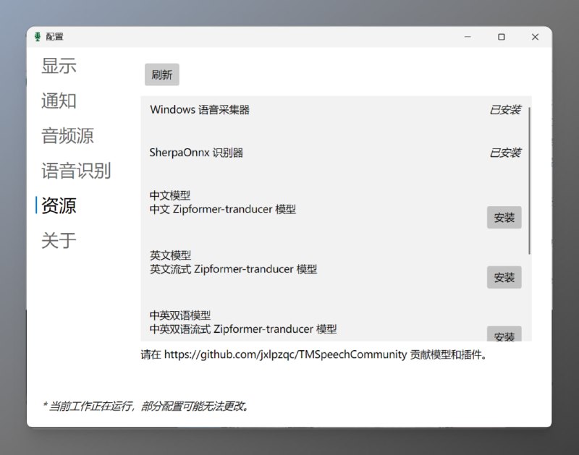This screenshot has width=579, height=455.
Task: Open the 语音识别 settings page
Action: (x=75, y=171)
